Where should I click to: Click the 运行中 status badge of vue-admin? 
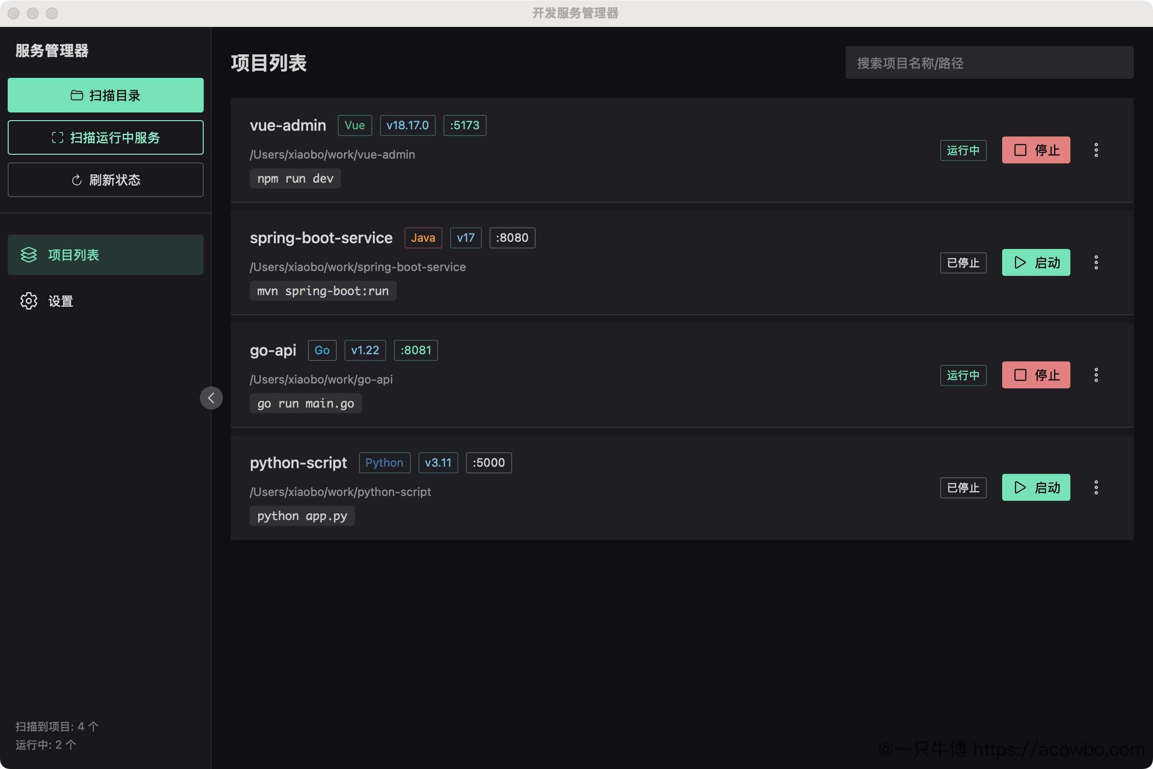pyautogui.click(x=963, y=150)
